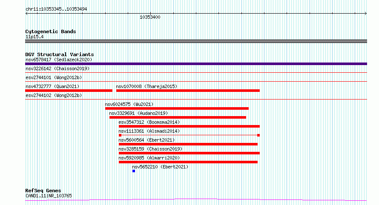Screen dimensions: 379x205
Task: Click nsv6578417 (Sedlazeck2020) label
Action: point(59,60)
